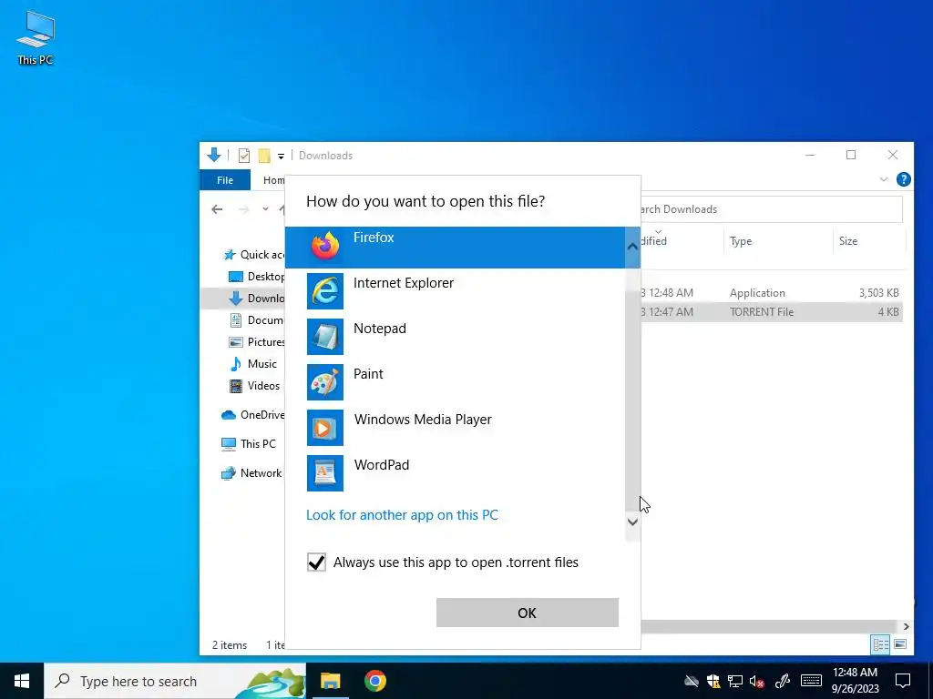
Task: Launch Google Chrome from taskbar
Action: (375, 681)
